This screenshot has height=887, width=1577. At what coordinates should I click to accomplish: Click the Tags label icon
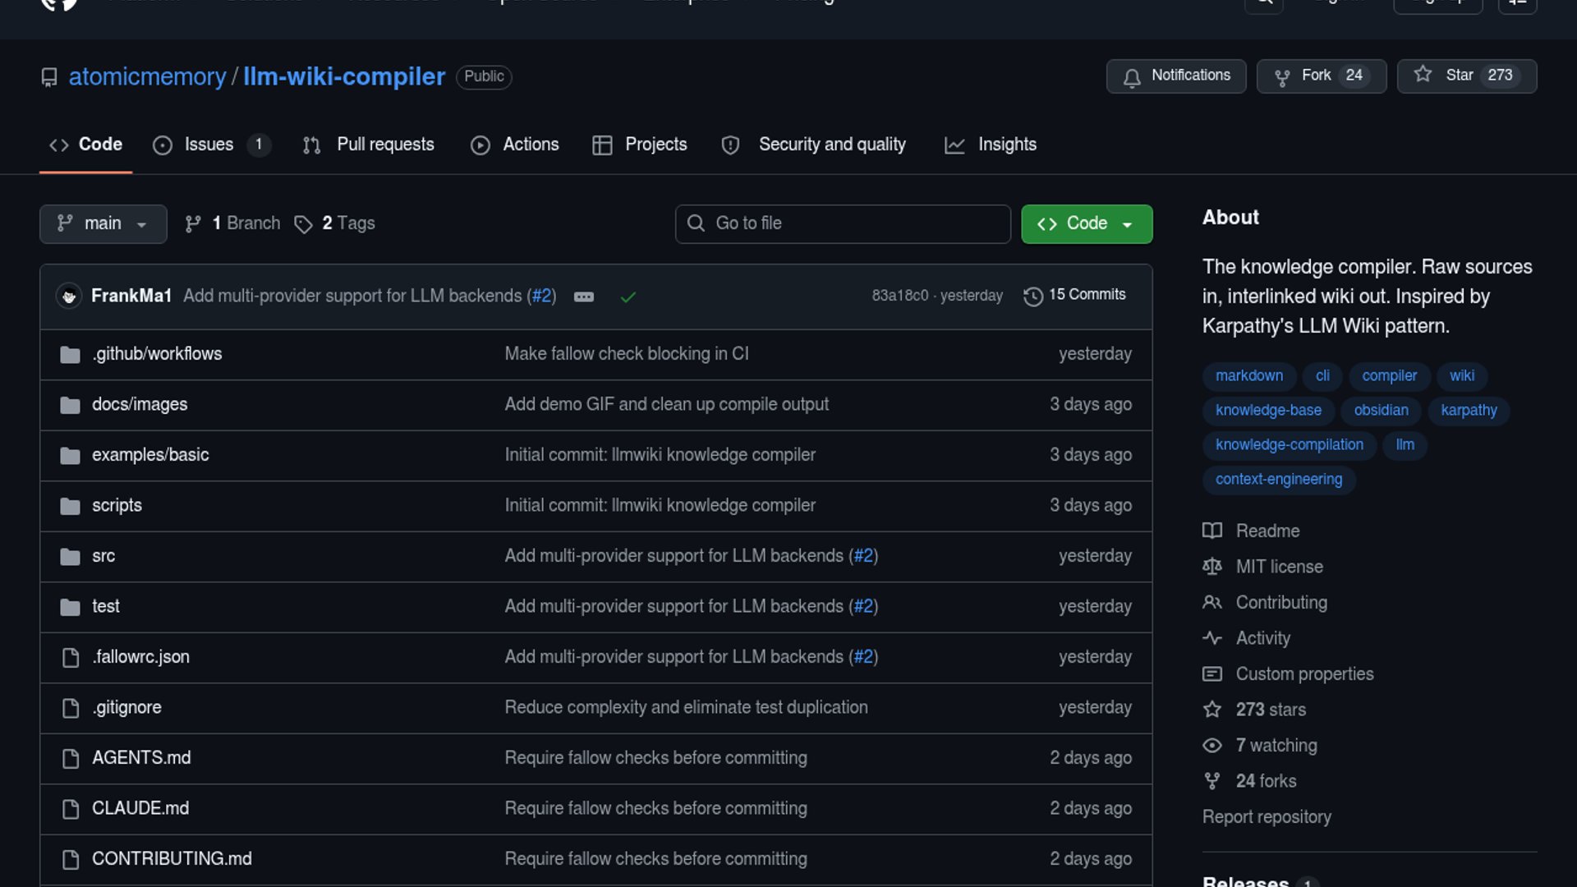pos(303,224)
